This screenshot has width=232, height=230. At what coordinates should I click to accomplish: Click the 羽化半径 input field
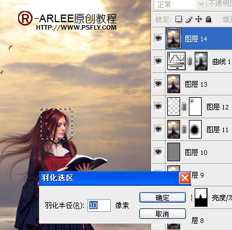coord(99,205)
